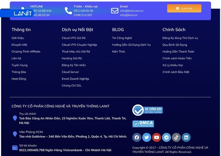221x156 pixels.
Task: Click the email envelope icon
Action: [x=114, y=11]
